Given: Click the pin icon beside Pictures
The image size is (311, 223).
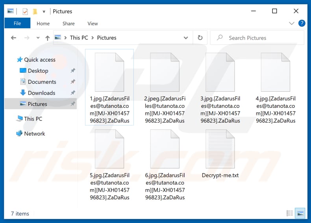Looking at the screenshot, I should pyautogui.click(x=73, y=103).
